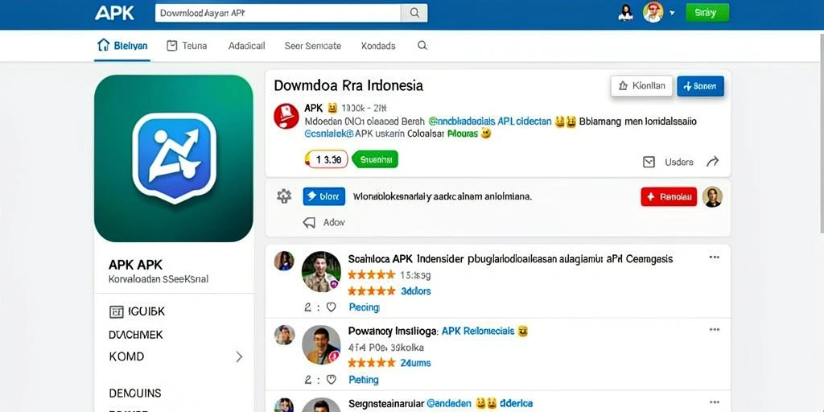Click star rating beside 24ums

(371, 363)
